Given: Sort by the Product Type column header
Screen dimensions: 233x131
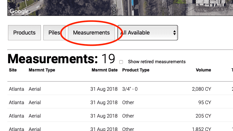Looking at the screenshot, I should pyautogui.click(x=136, y=70).
